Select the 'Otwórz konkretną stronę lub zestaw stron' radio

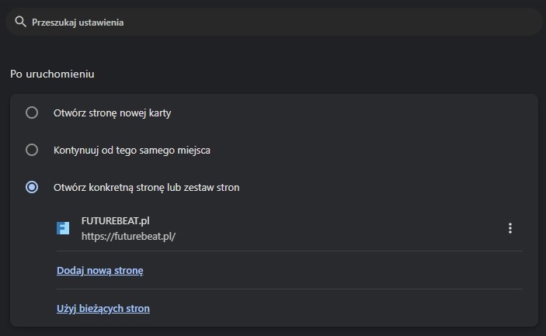coord(32,187)
